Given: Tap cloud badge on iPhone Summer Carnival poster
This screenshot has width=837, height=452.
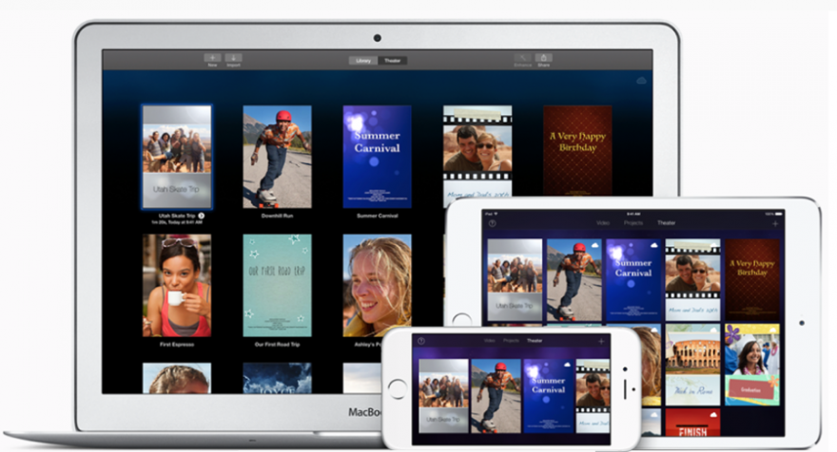Looking at the screenshot, I should coord(566,366).
